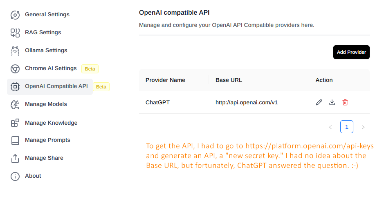384x216 pixels.
Task: Edit the ChatGPT provider with pencil icon
Action: tap(319, 102)
